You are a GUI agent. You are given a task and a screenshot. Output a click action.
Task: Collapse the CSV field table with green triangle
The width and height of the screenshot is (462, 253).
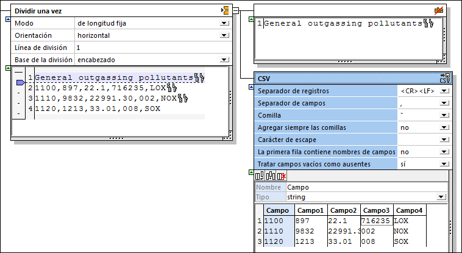(251, 173)
